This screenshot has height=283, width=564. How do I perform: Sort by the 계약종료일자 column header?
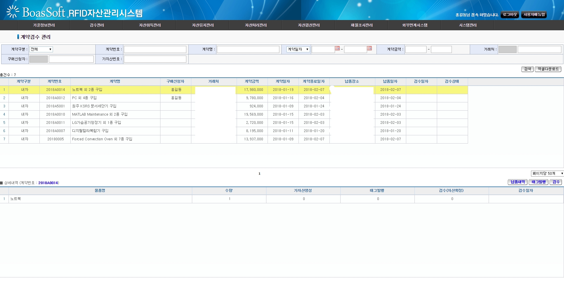pos(314,81)
